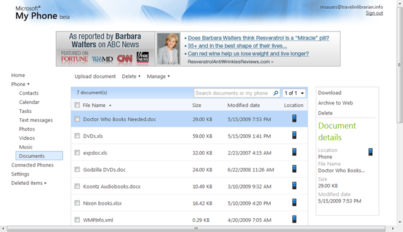The height and width of the screenshot is (232, 403).
Task: Check the box for Koontz Audiobooks.docx
Action: pos(77,186)
